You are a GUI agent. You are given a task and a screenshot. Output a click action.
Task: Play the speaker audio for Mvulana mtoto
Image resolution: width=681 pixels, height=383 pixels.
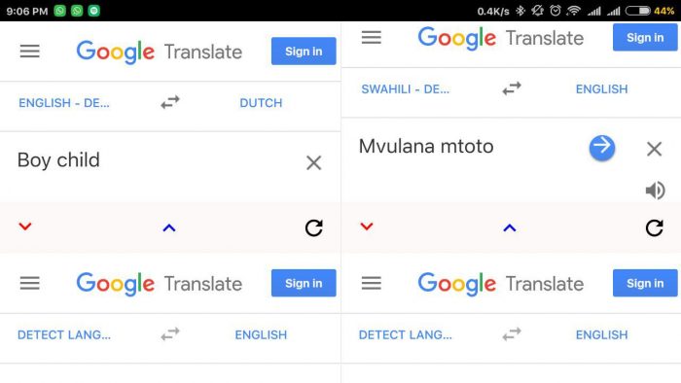(655, 191)
